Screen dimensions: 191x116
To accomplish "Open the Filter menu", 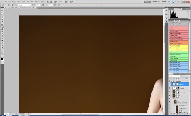I will coord(28,2).
